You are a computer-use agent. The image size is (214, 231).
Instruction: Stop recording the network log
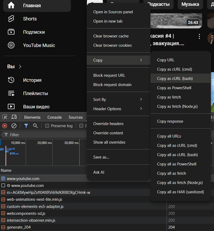pos(5,126)
